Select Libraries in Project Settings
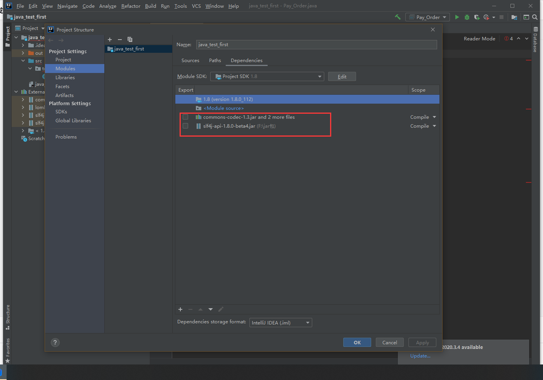Image resolution: width=543 pixels, height=380 pixels. click(x=65, y=78)
